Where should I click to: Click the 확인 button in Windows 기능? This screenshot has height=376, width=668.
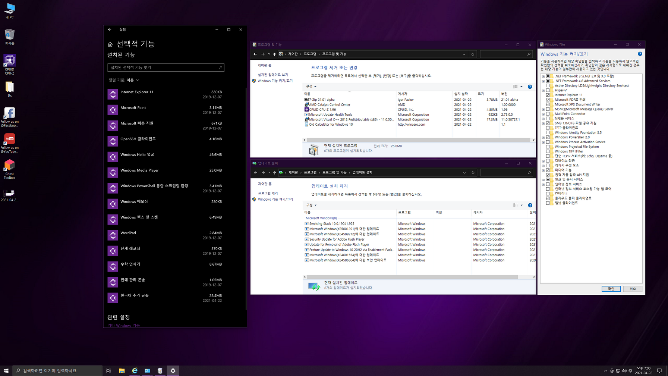[611, 289]
